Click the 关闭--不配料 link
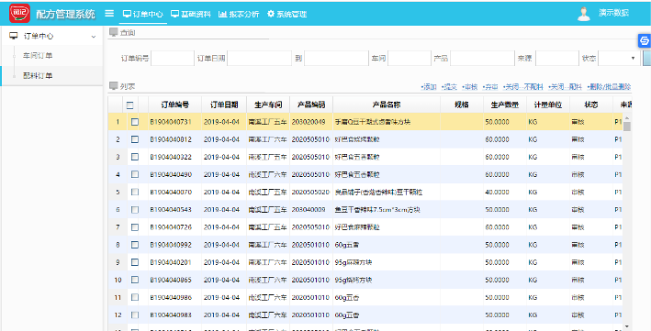 pyautogui.click(x=522, y=87)
